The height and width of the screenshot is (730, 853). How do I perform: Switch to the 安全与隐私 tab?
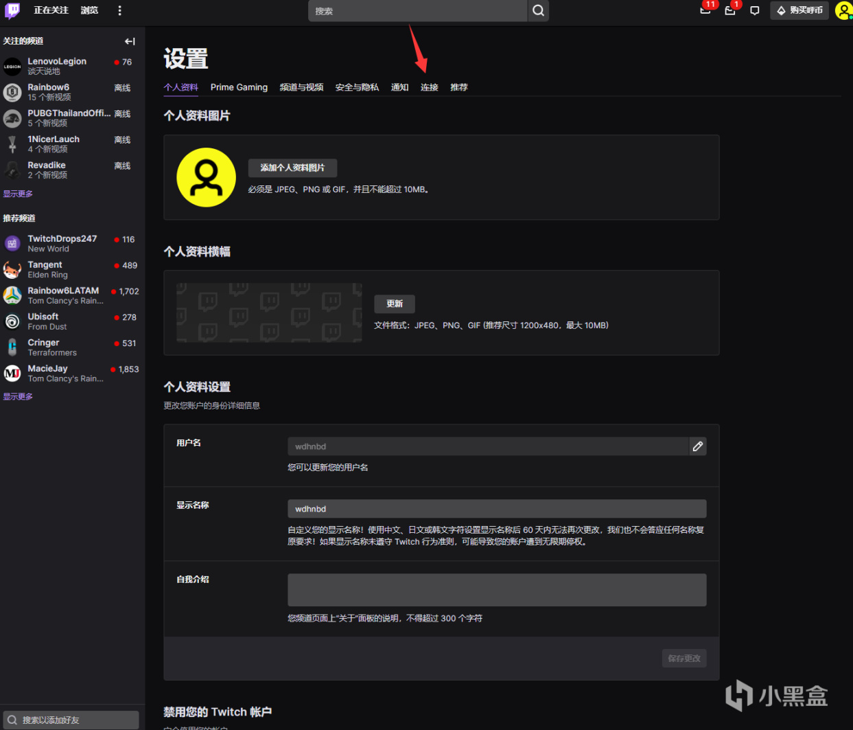[357, 87]
